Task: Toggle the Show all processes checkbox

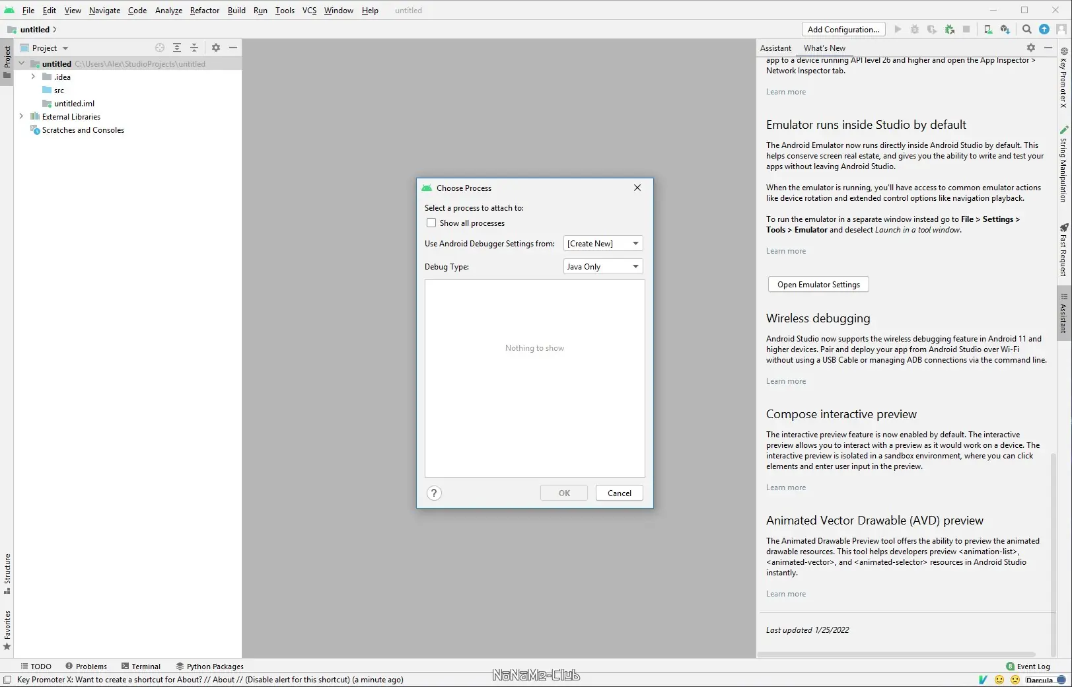Action: [431, 223]
